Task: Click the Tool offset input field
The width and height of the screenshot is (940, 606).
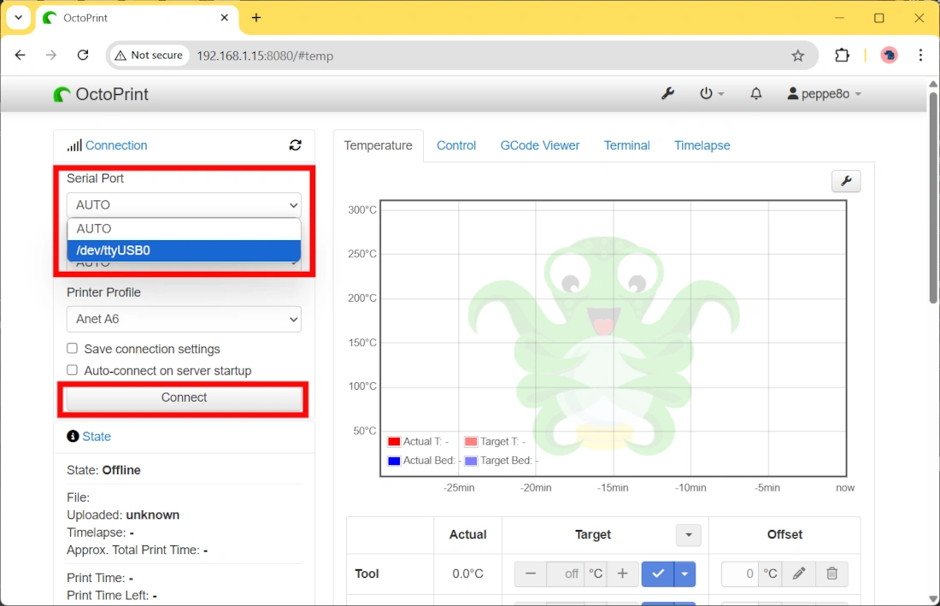Action: tap(740, 574)
